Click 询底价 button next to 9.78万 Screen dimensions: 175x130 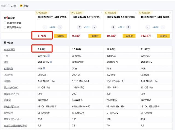(95, 36)
